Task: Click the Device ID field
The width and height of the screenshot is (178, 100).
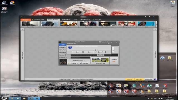Action: 84,55
